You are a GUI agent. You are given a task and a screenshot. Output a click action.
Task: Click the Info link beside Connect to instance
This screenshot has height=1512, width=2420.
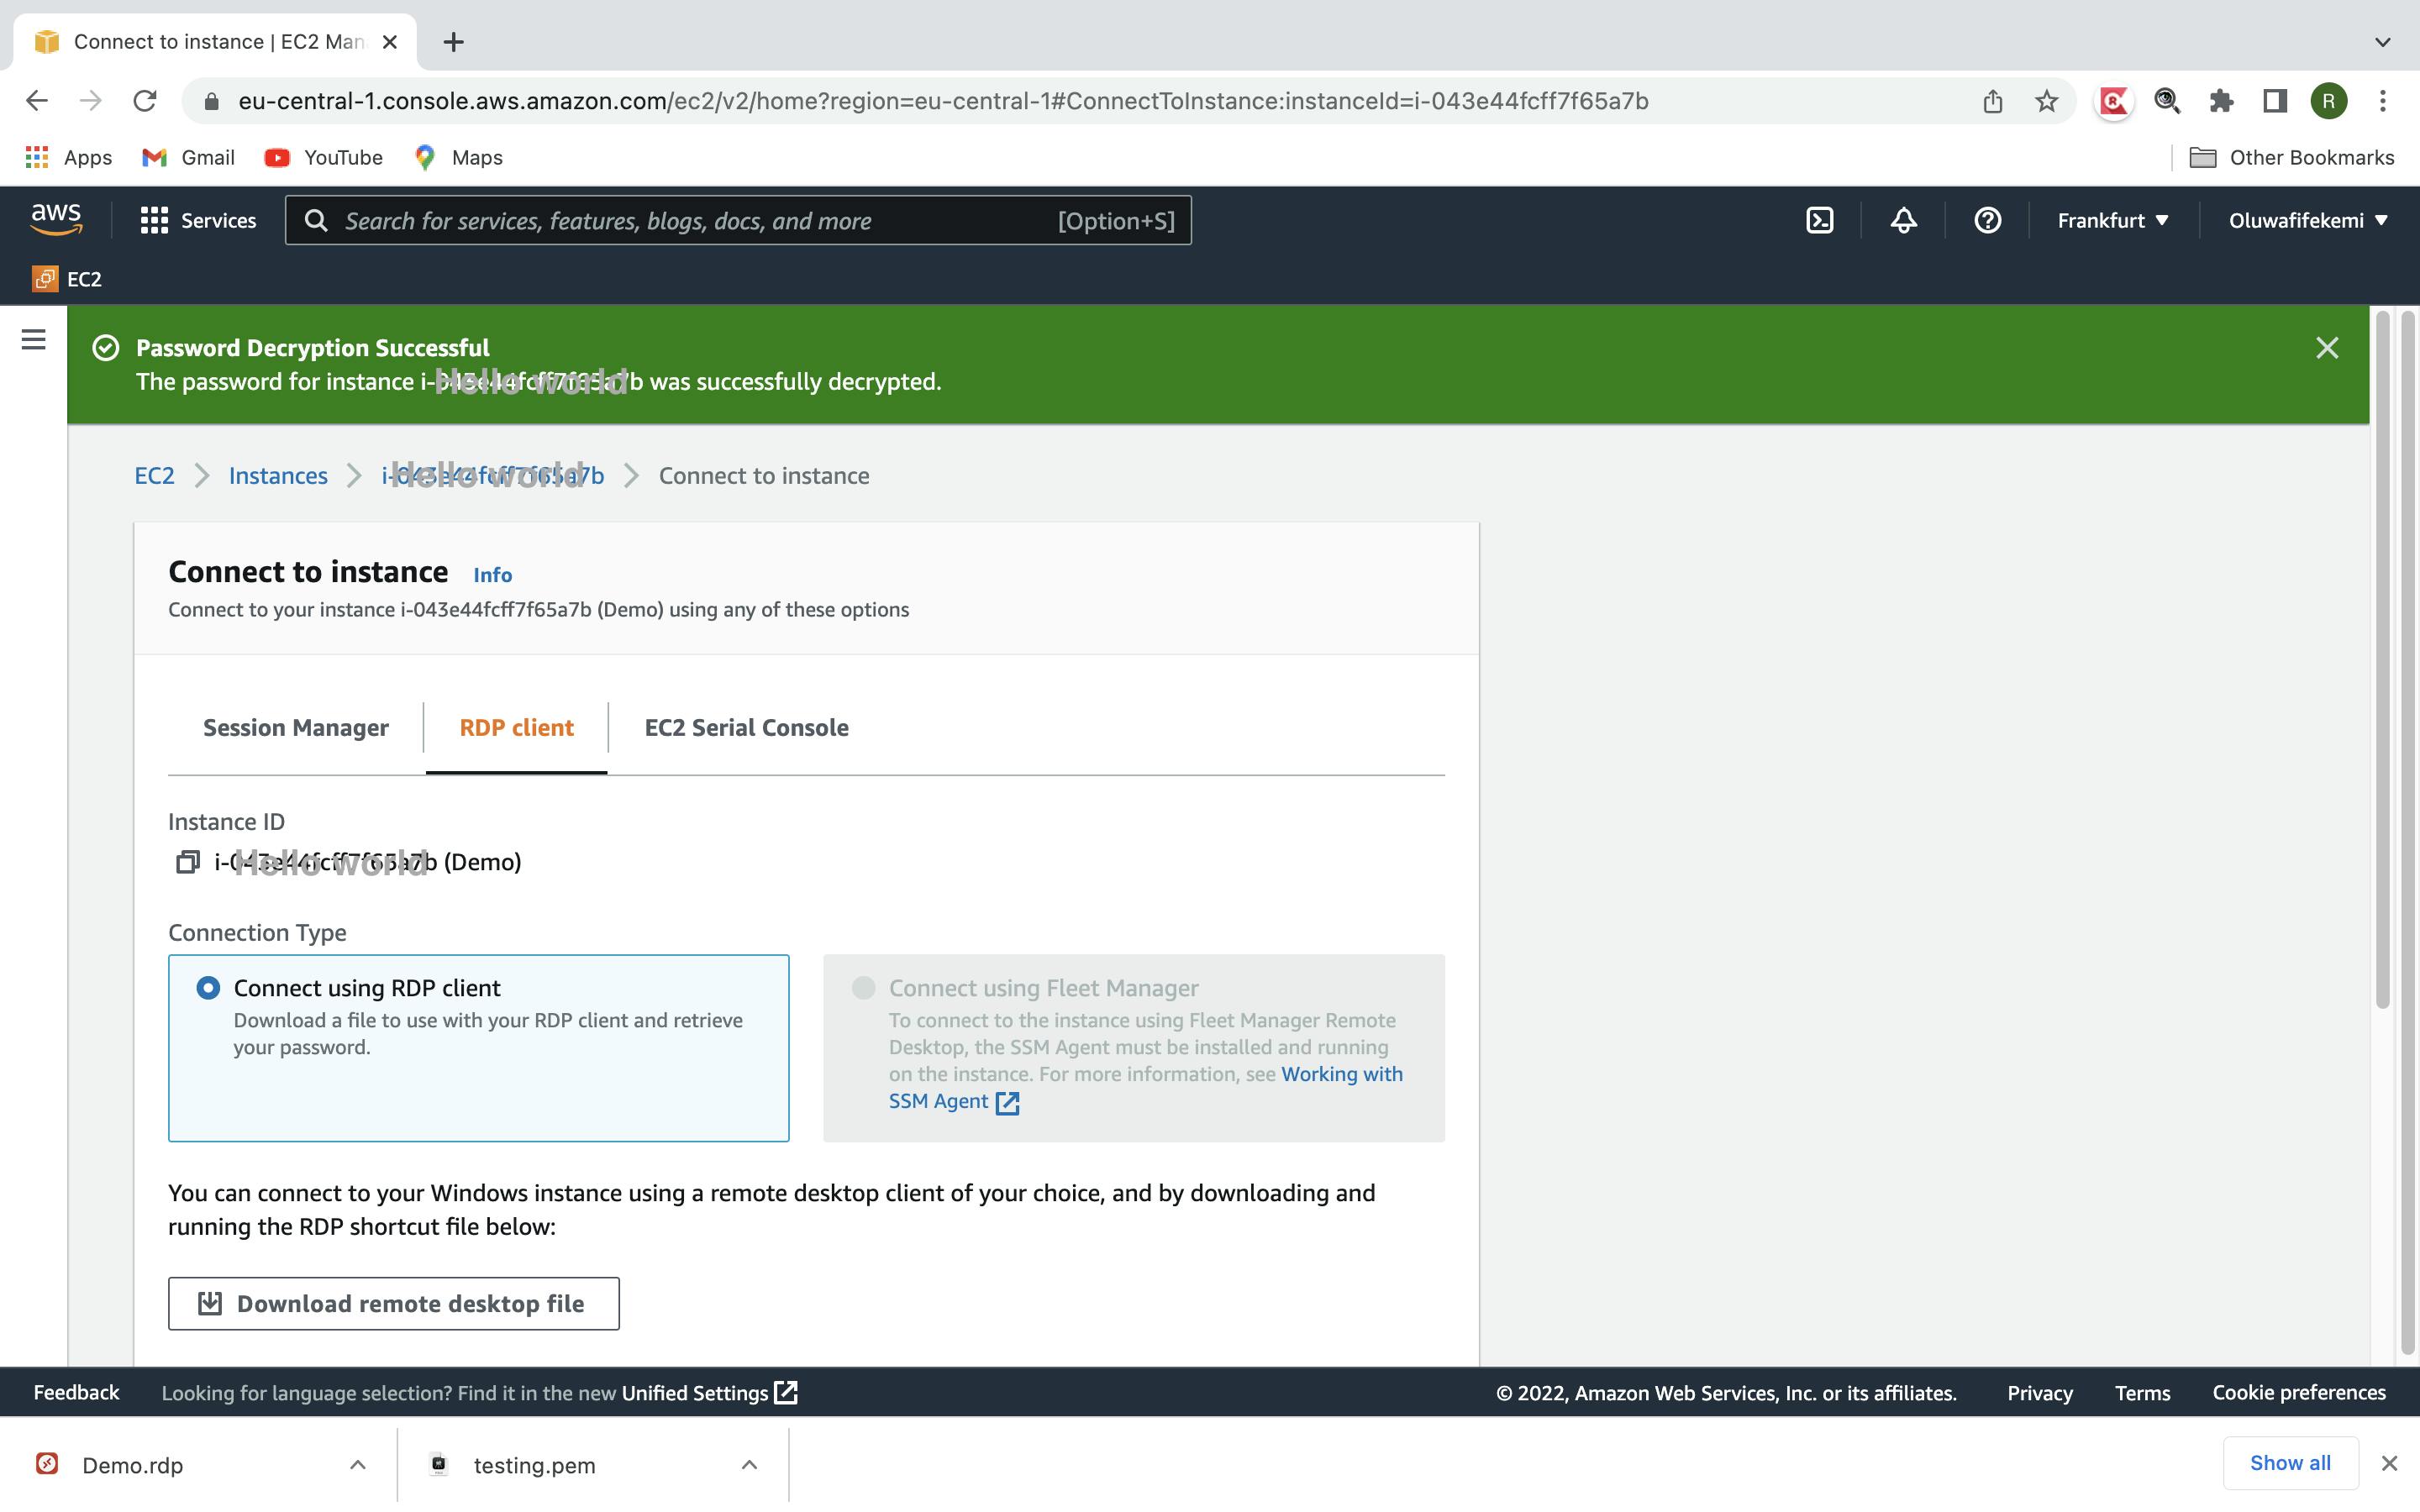[492, 575]
